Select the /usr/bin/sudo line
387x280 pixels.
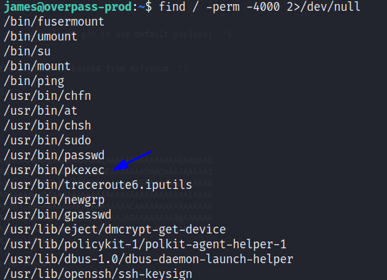tap(47, 140)
